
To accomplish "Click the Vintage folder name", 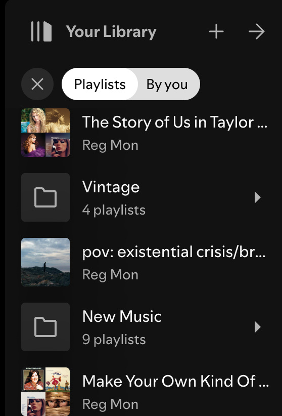I will tap(111, 187).
